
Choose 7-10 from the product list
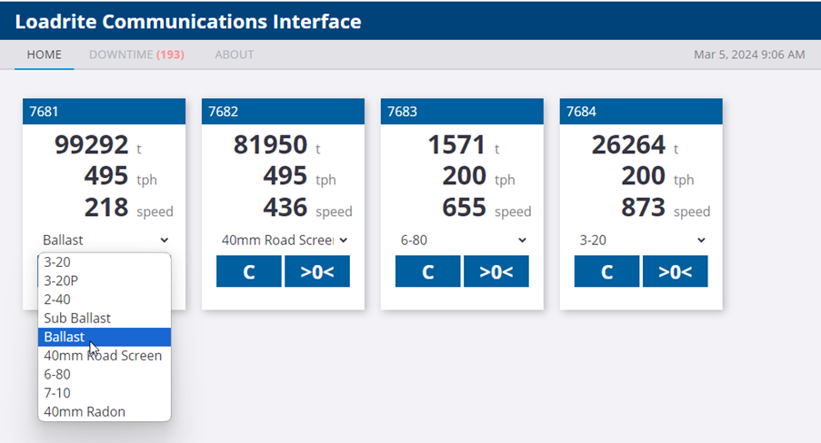(105, 393)
